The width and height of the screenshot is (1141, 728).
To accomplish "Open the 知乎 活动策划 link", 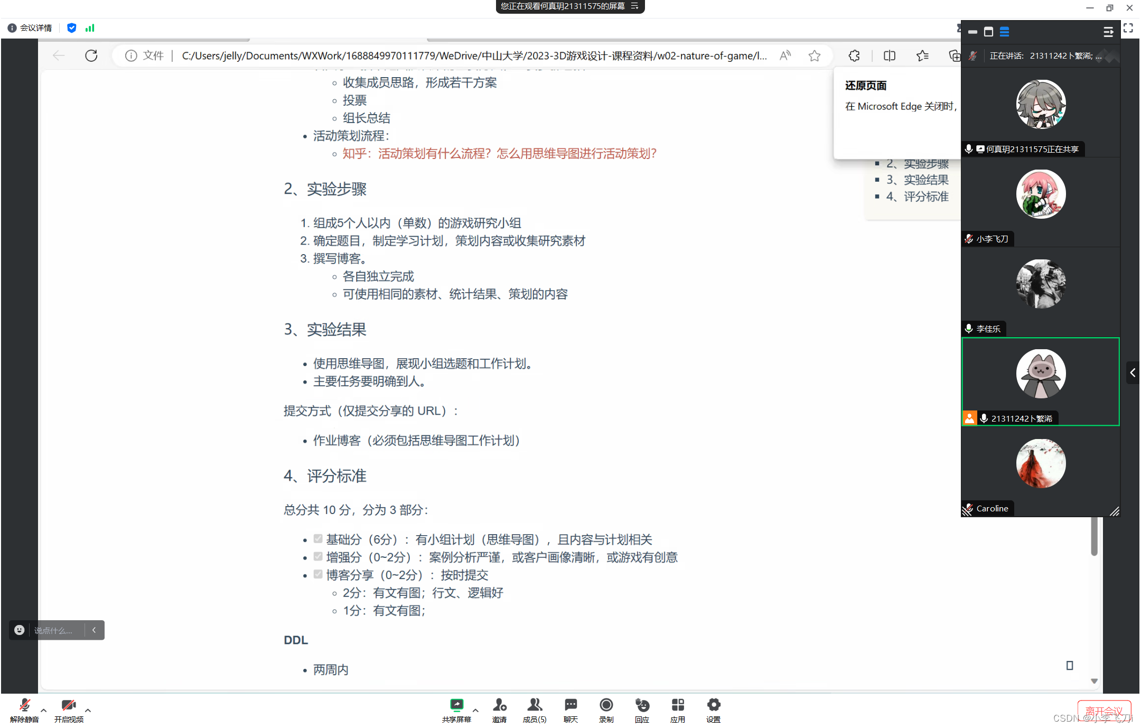I will [499, 154].
